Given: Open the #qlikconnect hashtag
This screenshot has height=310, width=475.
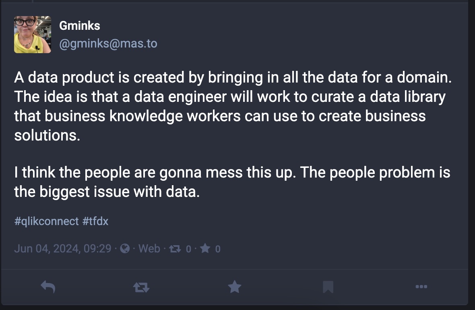Looking at the screenshot, I should [46, 221].
